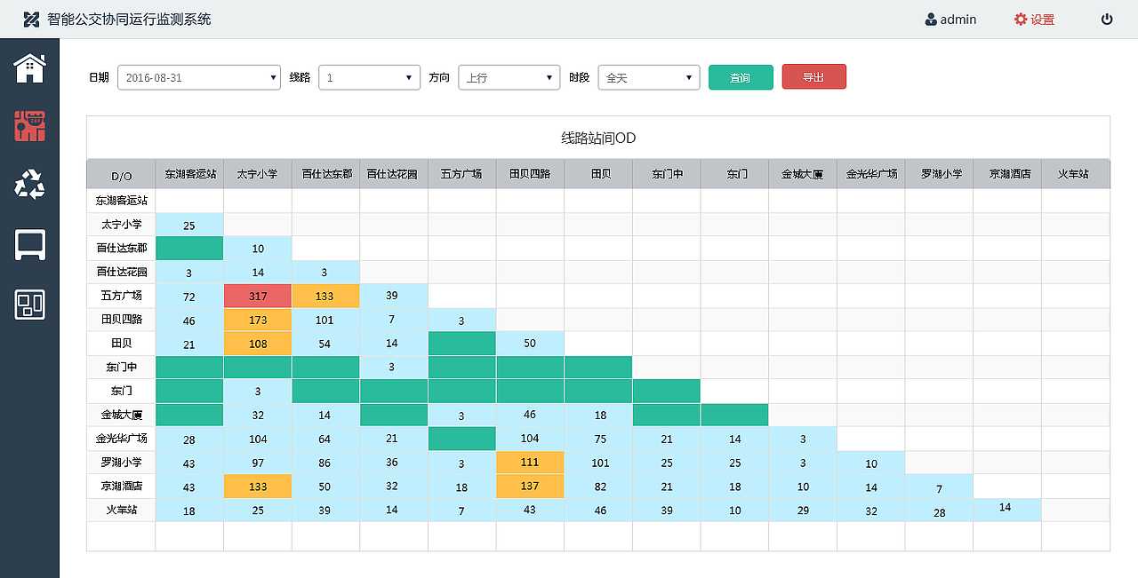Open the 设置 settings menu
Viewport: 1138px width, 578px height.
[1034, 20]
